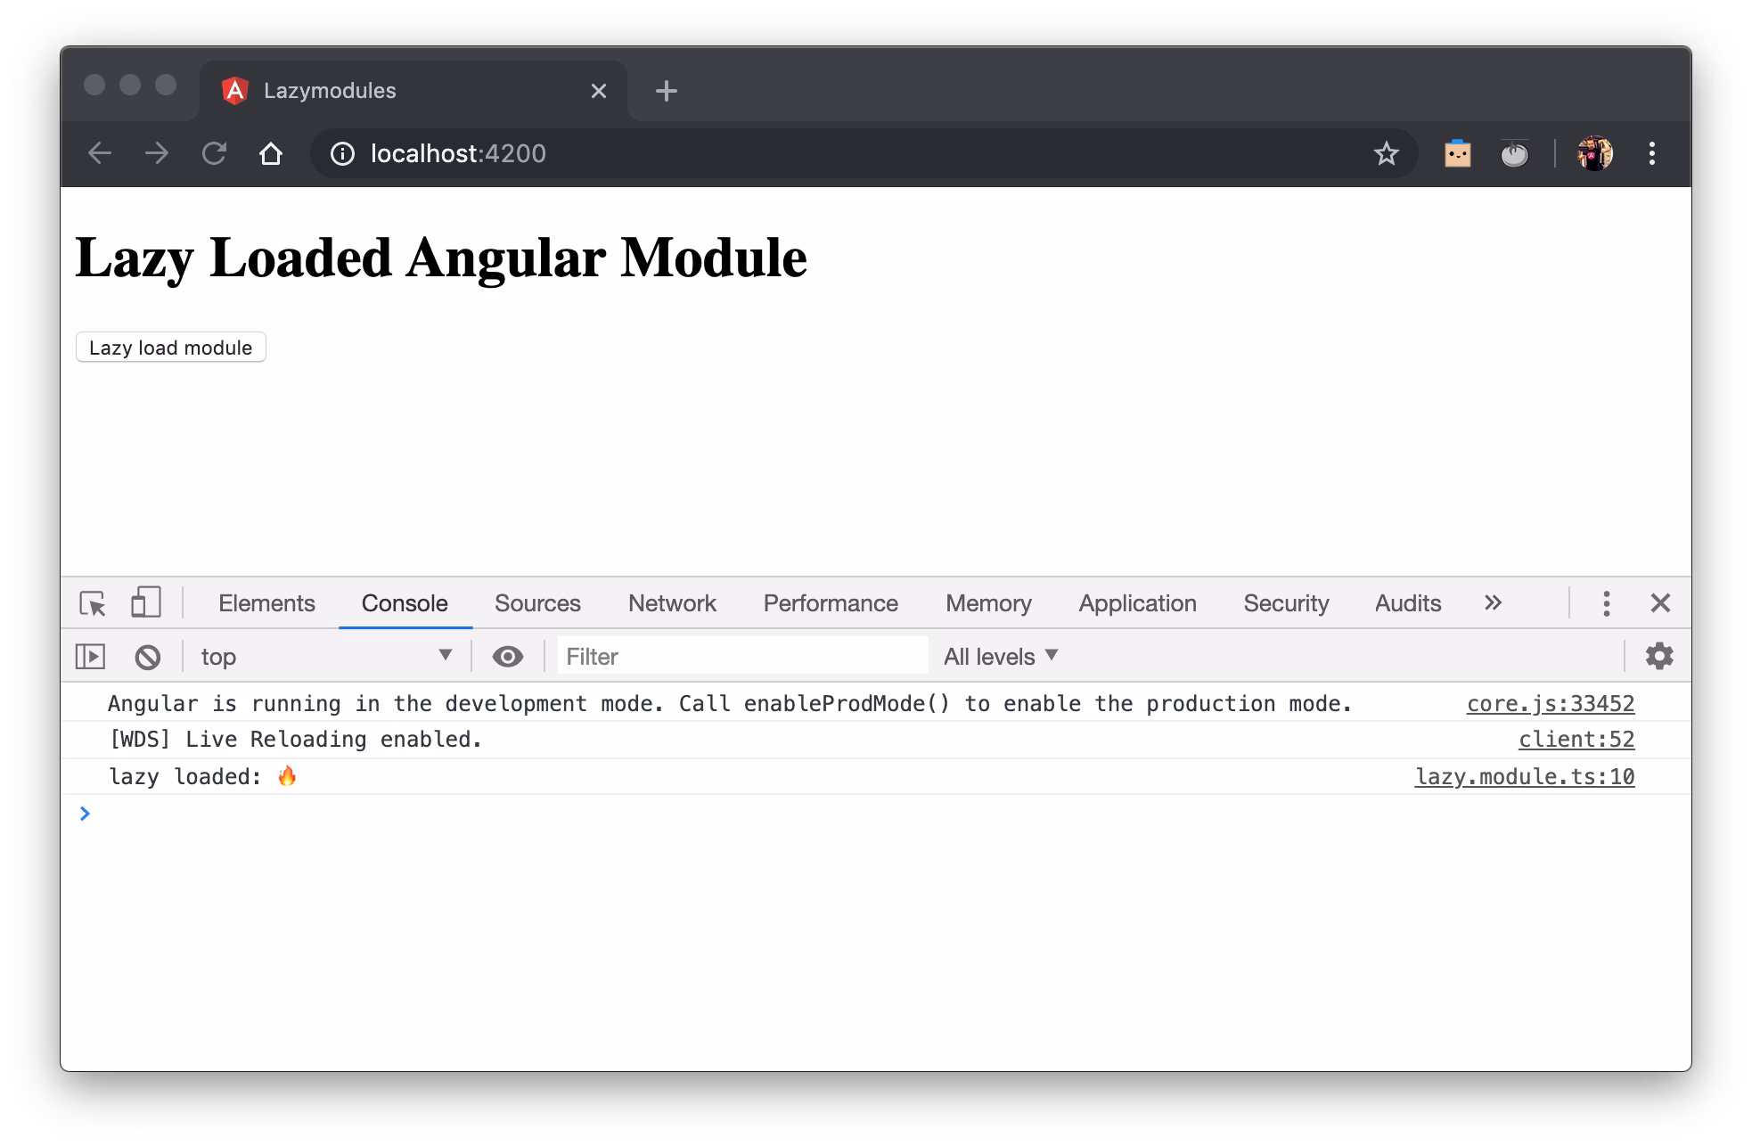Open Chrome three-dot menu
This screenshot has height=1146, width=1752.
tap(1651, 154)
